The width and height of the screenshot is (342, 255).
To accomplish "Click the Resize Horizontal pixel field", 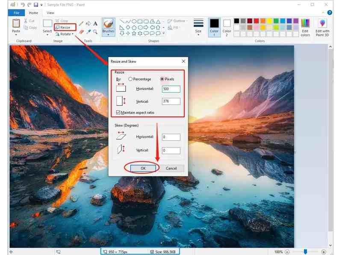I will pyautogui.click(x=171, y=89).
